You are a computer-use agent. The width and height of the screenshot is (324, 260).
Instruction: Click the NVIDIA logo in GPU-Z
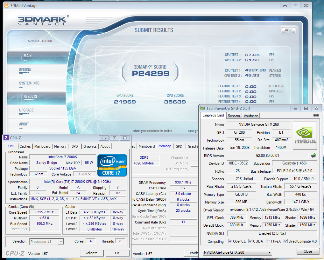305,136
